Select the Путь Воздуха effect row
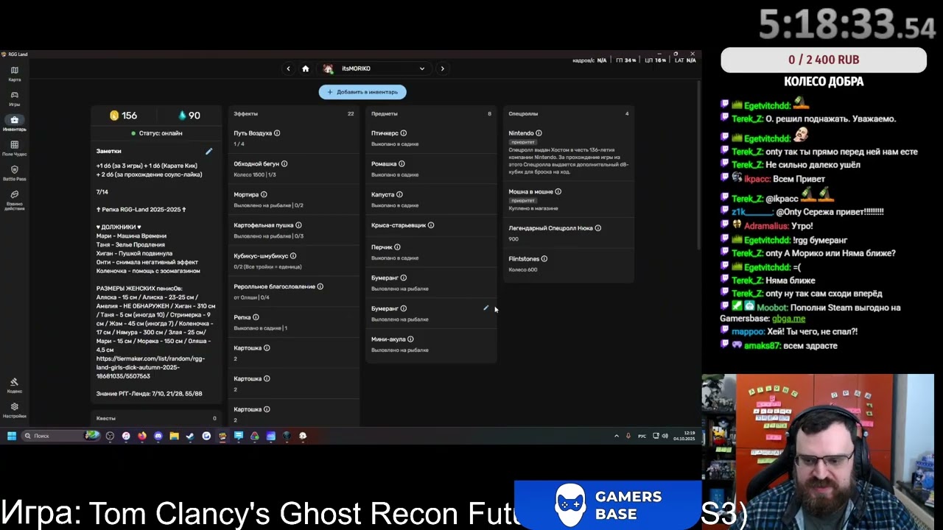Viewport: 943px width, 530px height. click(x=294, y=138)
